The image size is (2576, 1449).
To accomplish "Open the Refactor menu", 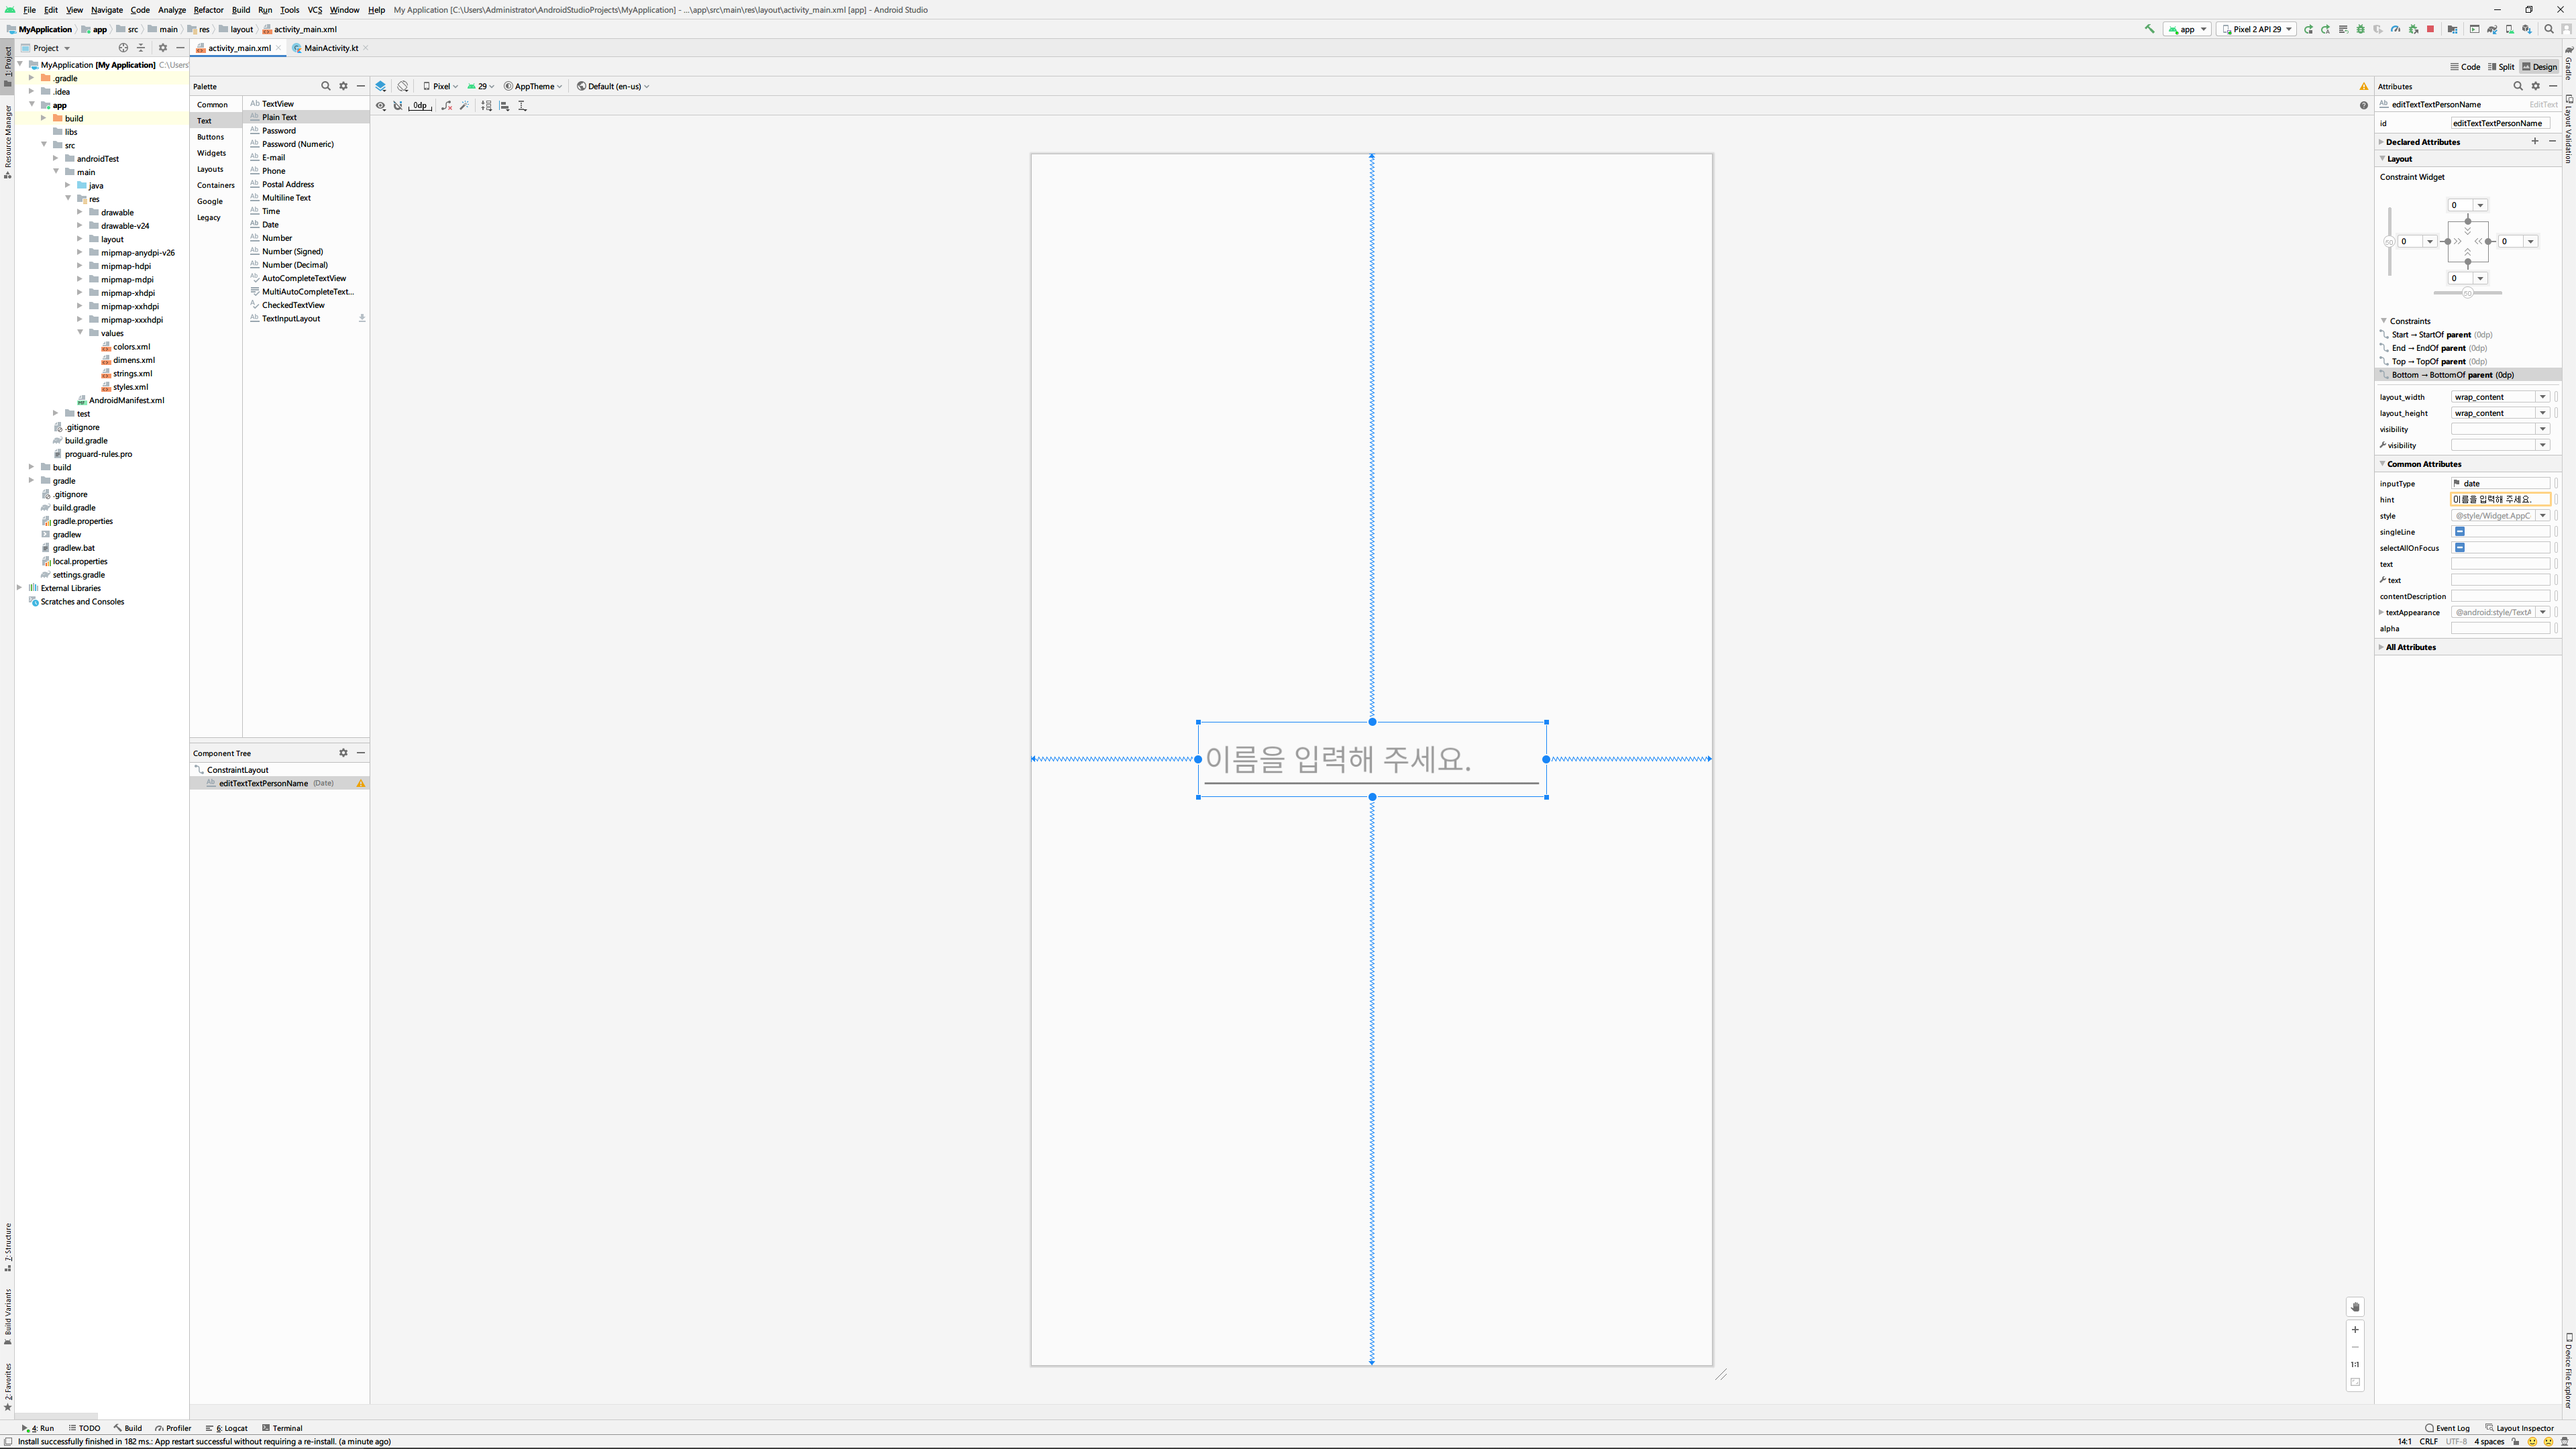I will click(x=208, y=10).
